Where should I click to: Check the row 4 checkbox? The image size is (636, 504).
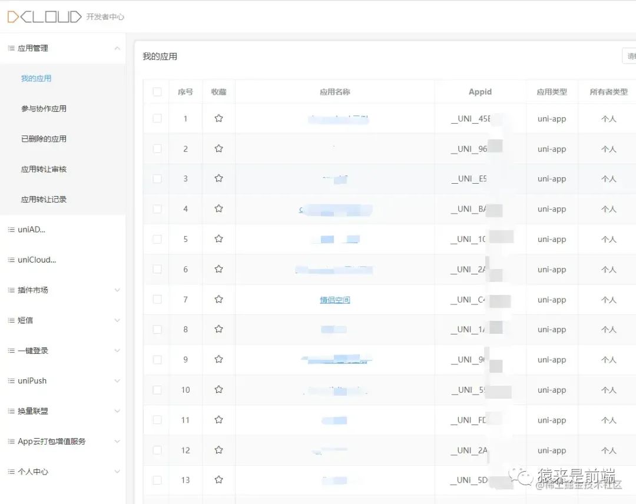point(157,209)
